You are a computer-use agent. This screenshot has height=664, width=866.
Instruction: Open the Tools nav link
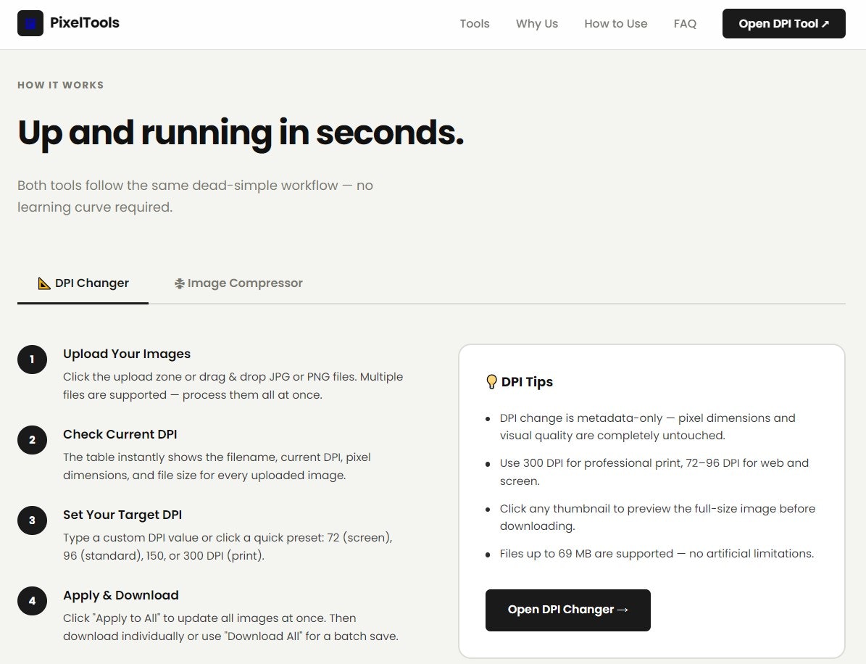coord(475,24)
